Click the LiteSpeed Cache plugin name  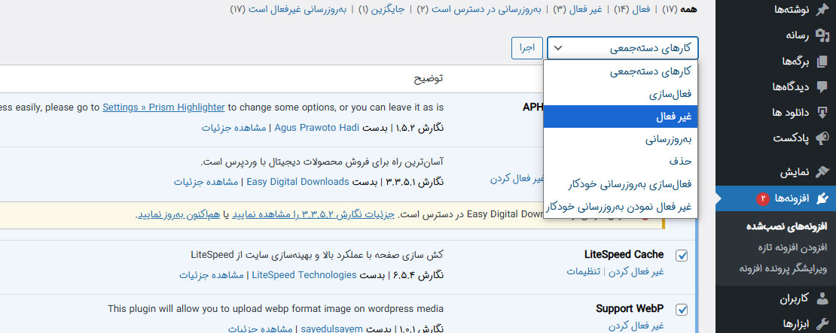pyautogui.click(x=624, y=255)
